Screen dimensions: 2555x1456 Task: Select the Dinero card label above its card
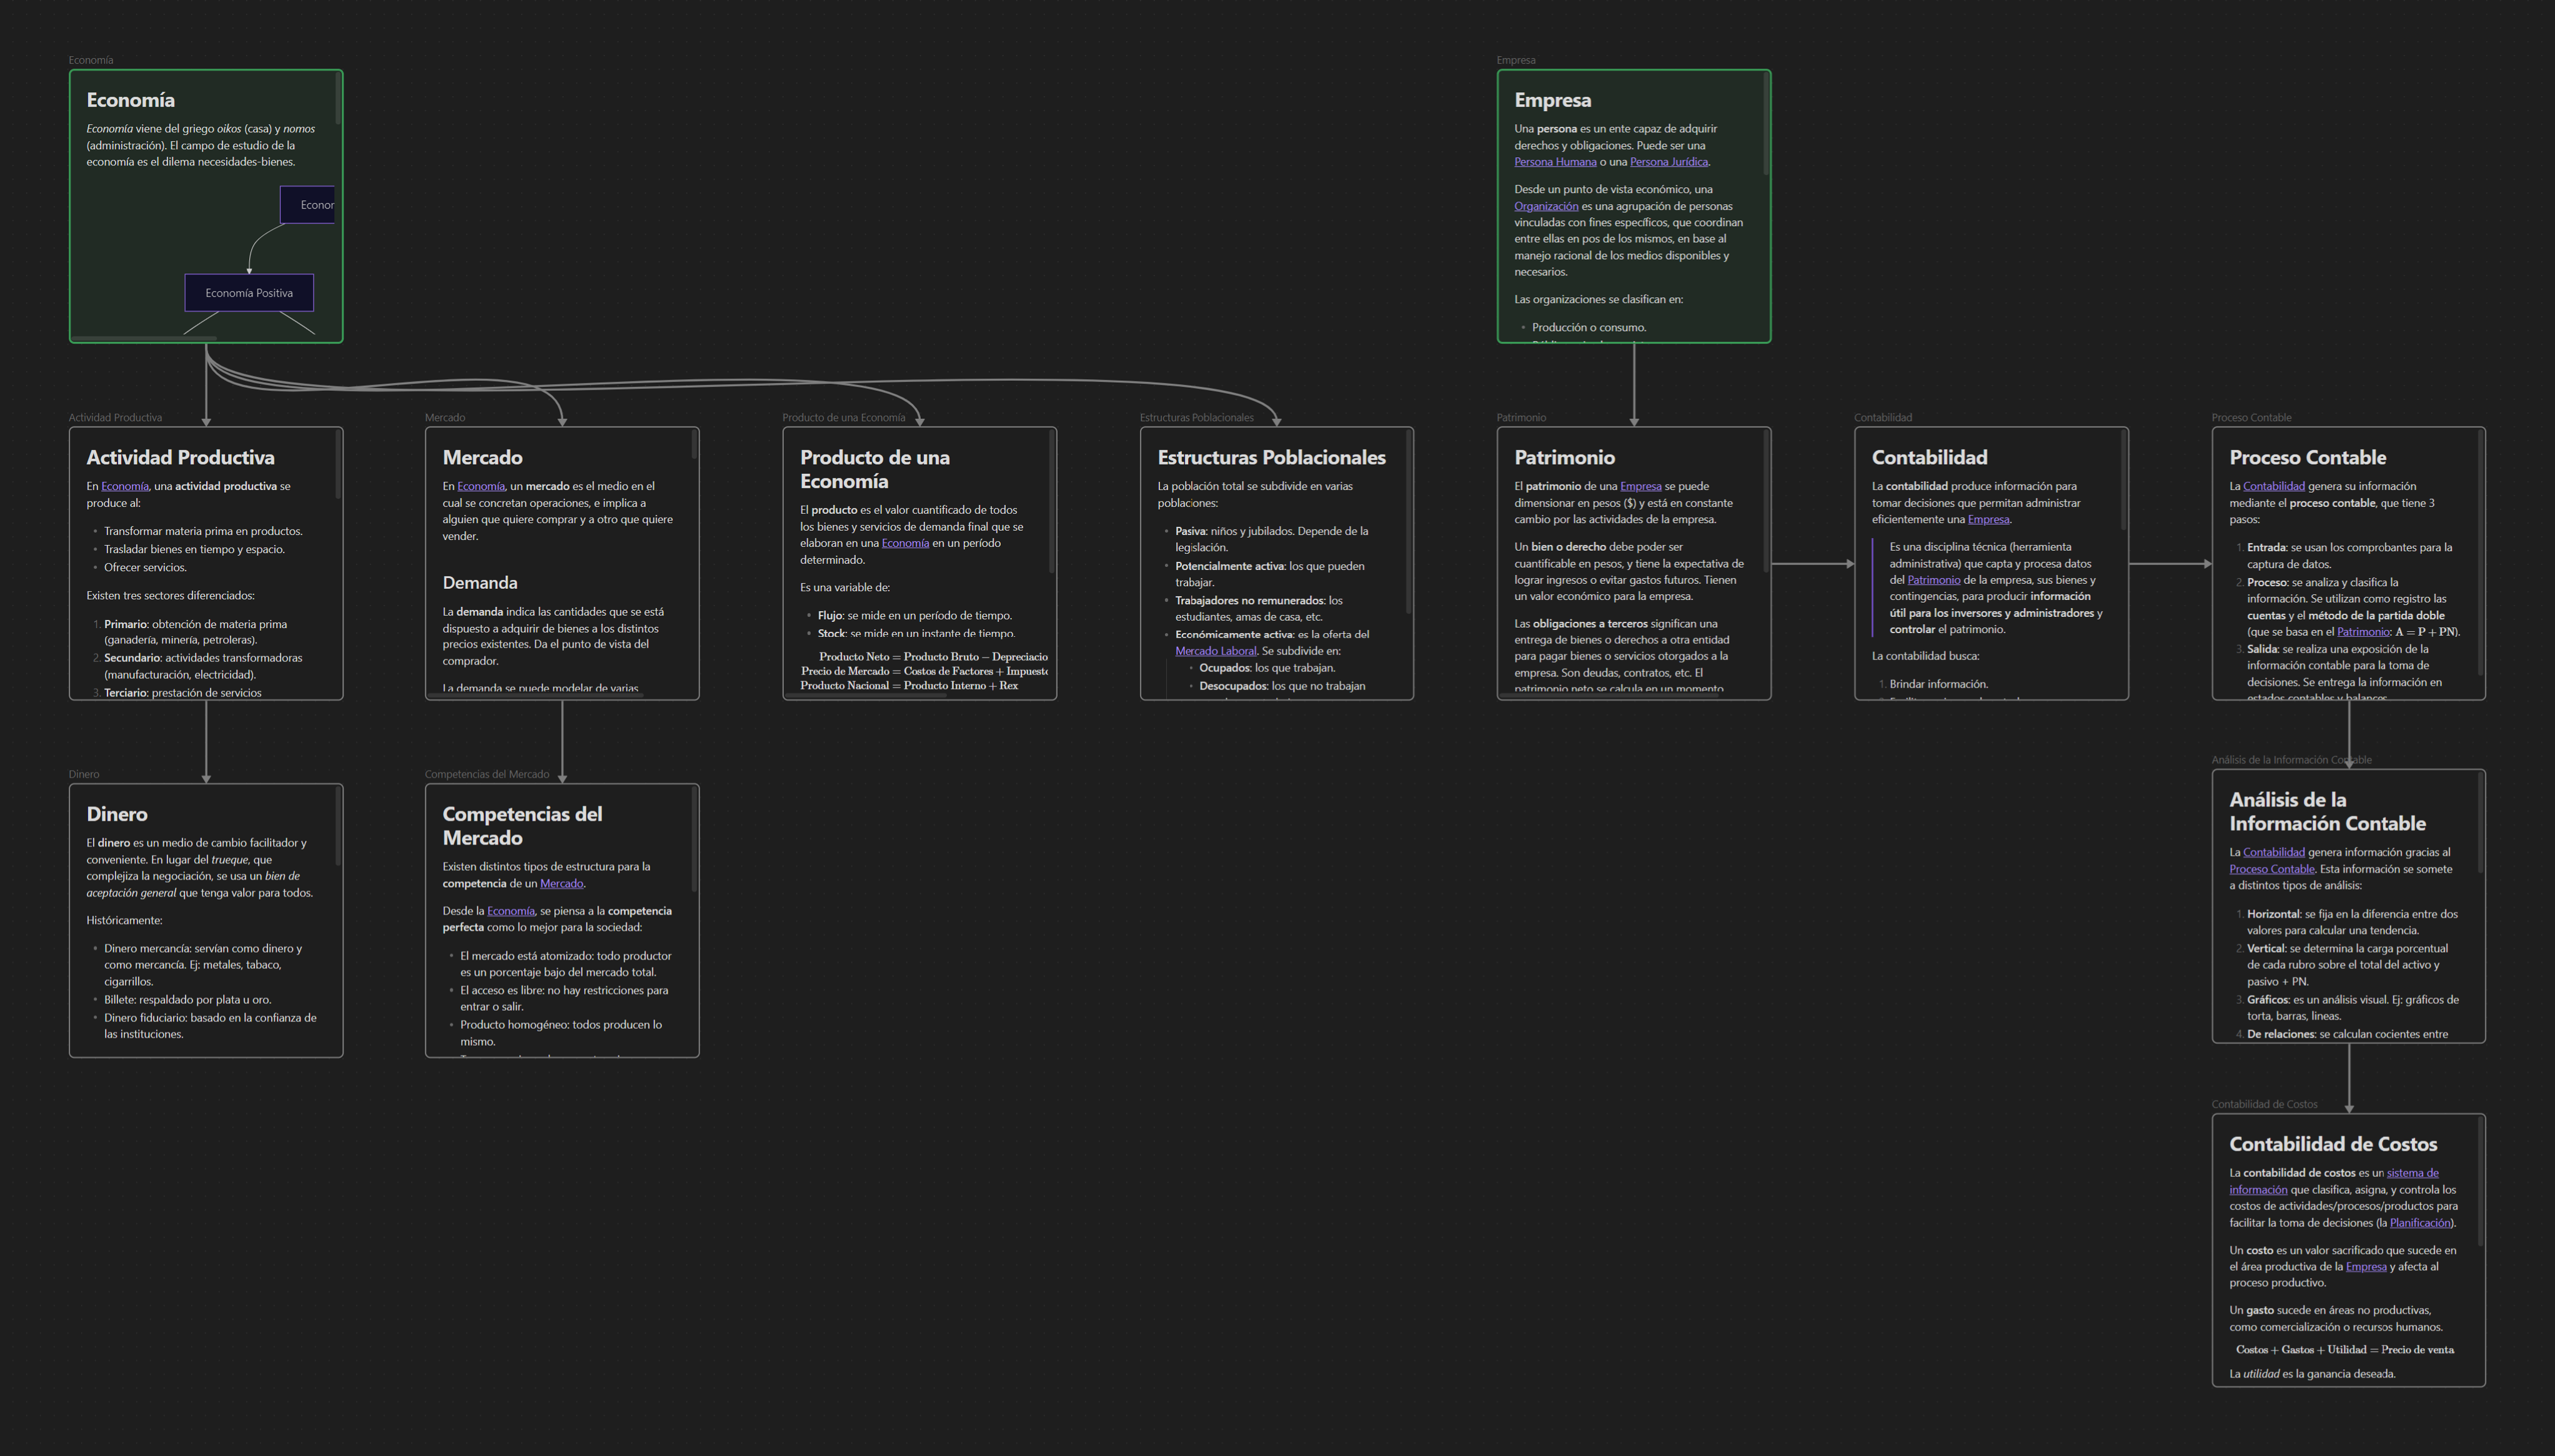click(84, 775)
